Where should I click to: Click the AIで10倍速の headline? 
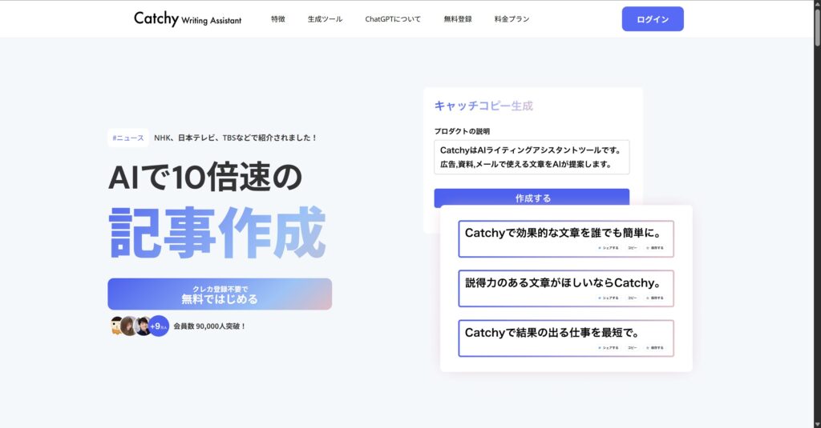[205, 177]
